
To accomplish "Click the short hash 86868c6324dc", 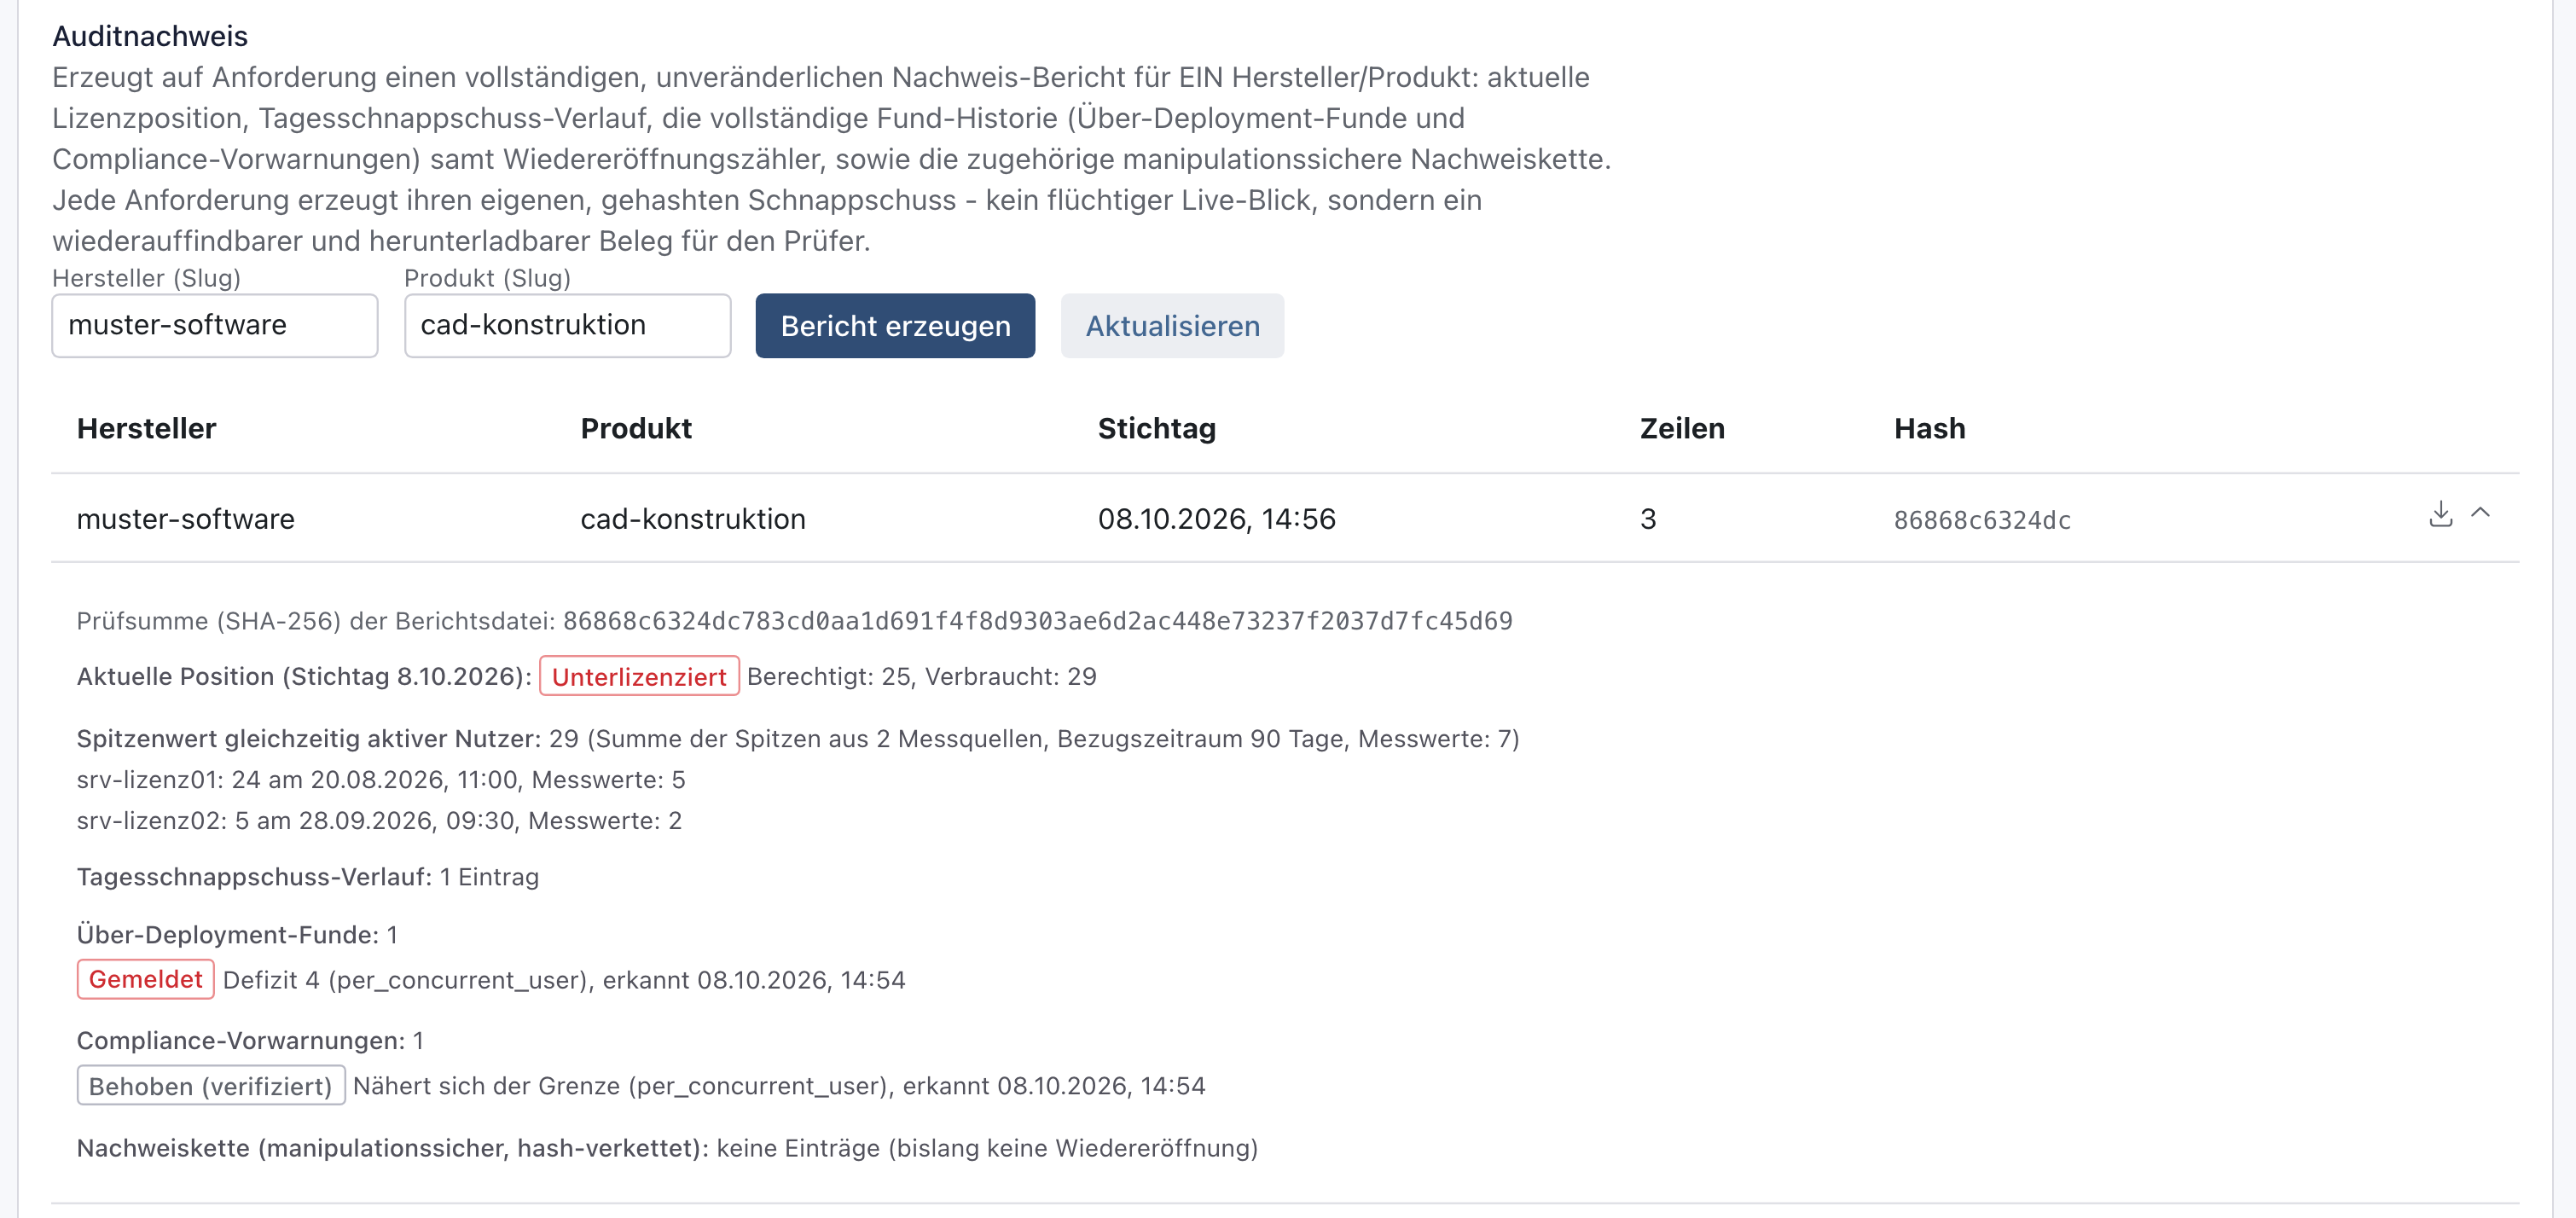I will [1982, 520].
